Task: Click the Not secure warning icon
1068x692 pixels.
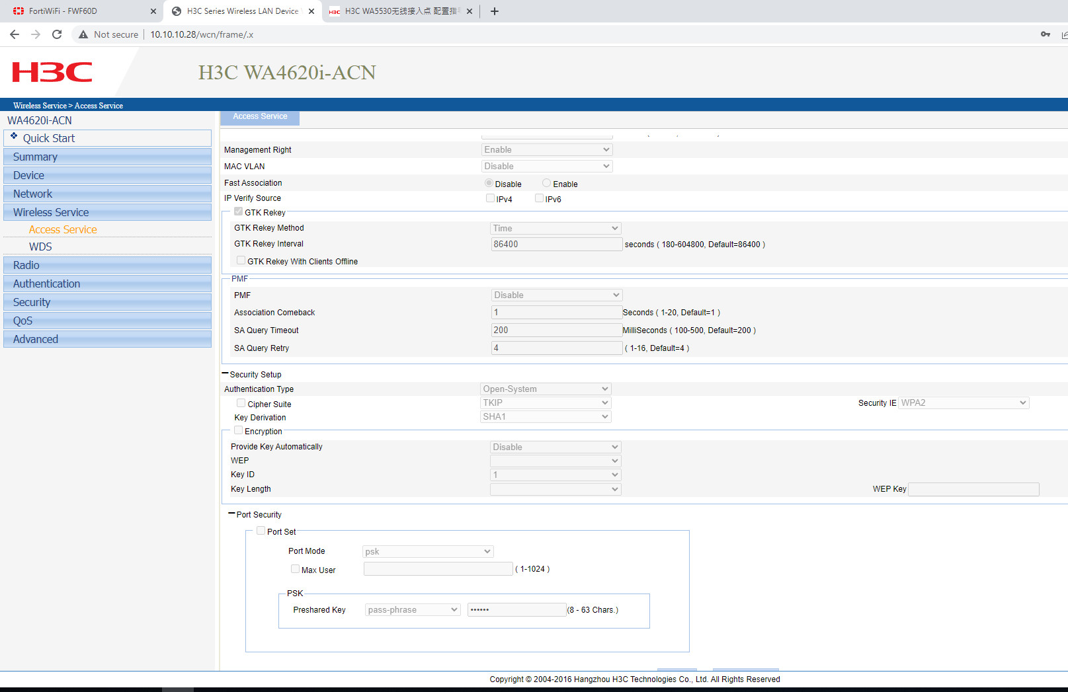Action: (83, 34)
